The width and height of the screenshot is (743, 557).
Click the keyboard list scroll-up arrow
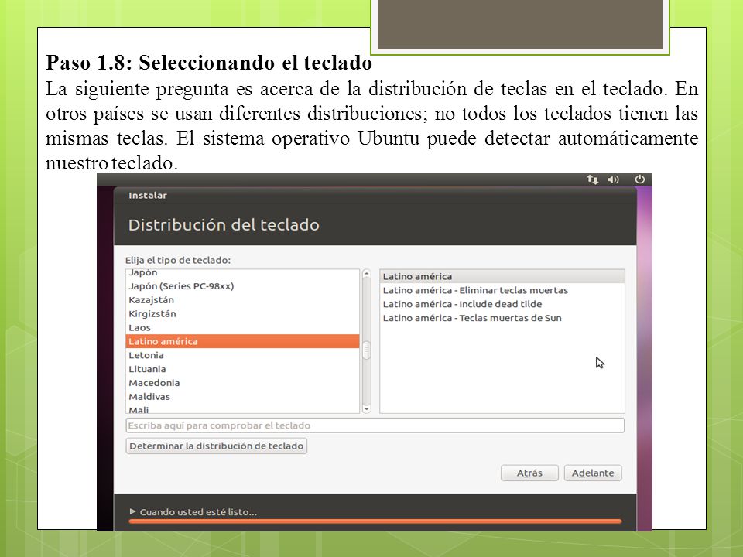point(366,274)
